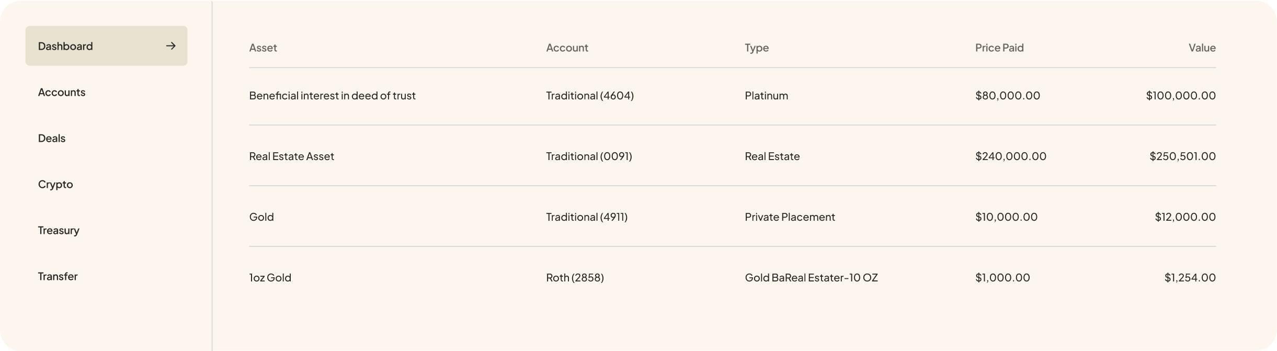Image resolution: width=1277 pixels, height=351 pixels.
Task: Sort the table by Value
Action: [1202, 48]
